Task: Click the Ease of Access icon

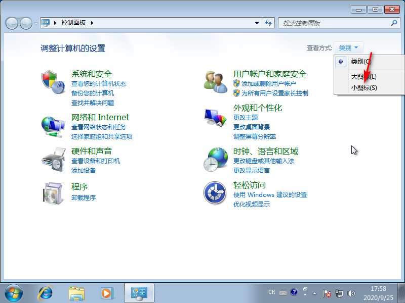Action: [215, 192]
